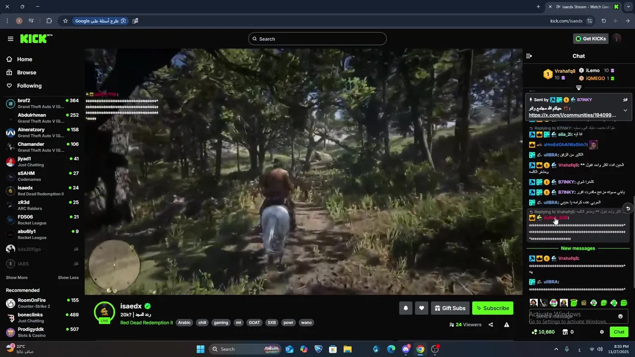The image size is (635, 357).
Task: Share the stream using the share icon
Action: (491, 325)
